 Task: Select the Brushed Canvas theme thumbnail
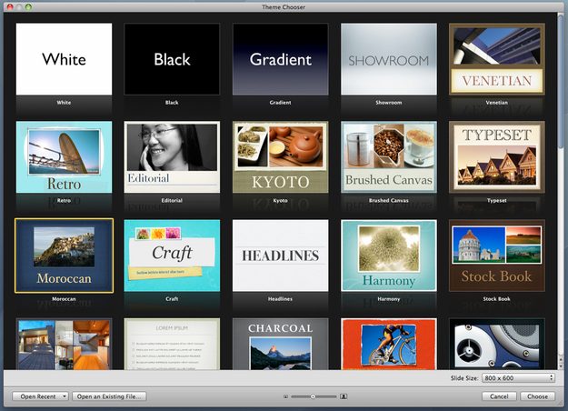click(389, 157)
